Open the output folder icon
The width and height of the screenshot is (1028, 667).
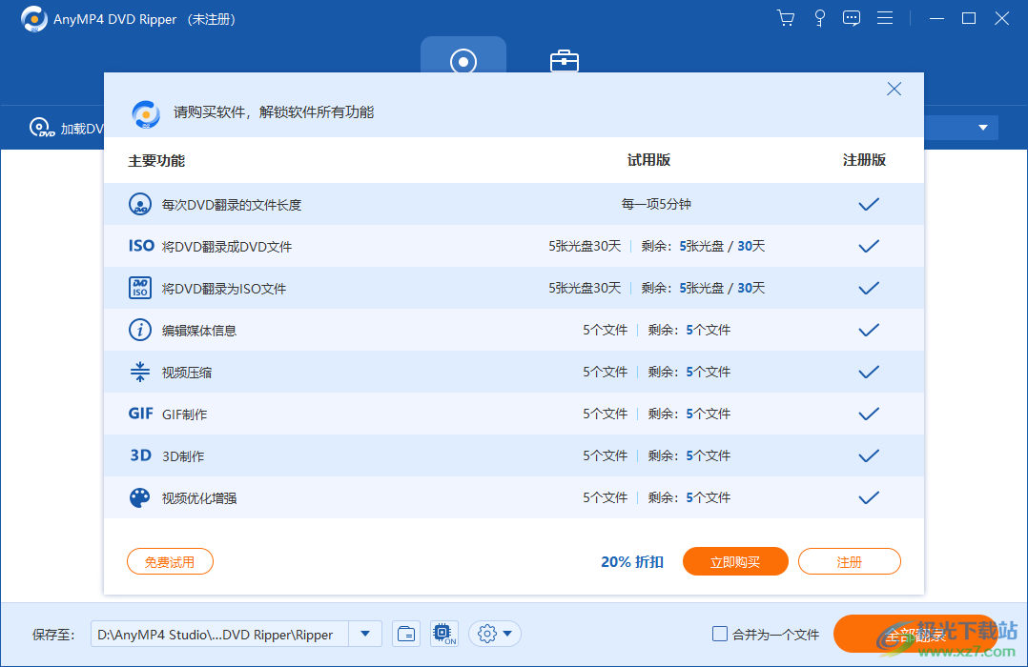[406, 635]
